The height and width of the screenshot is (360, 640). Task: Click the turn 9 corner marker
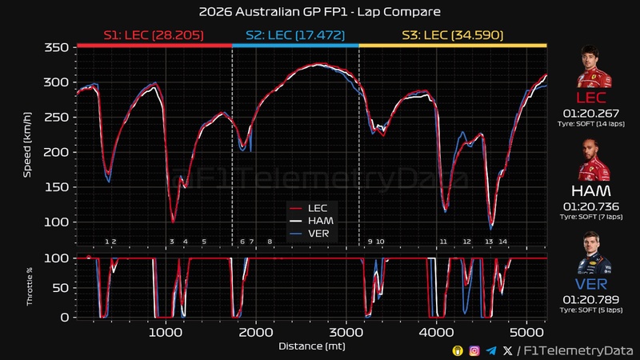click(370, 242)
